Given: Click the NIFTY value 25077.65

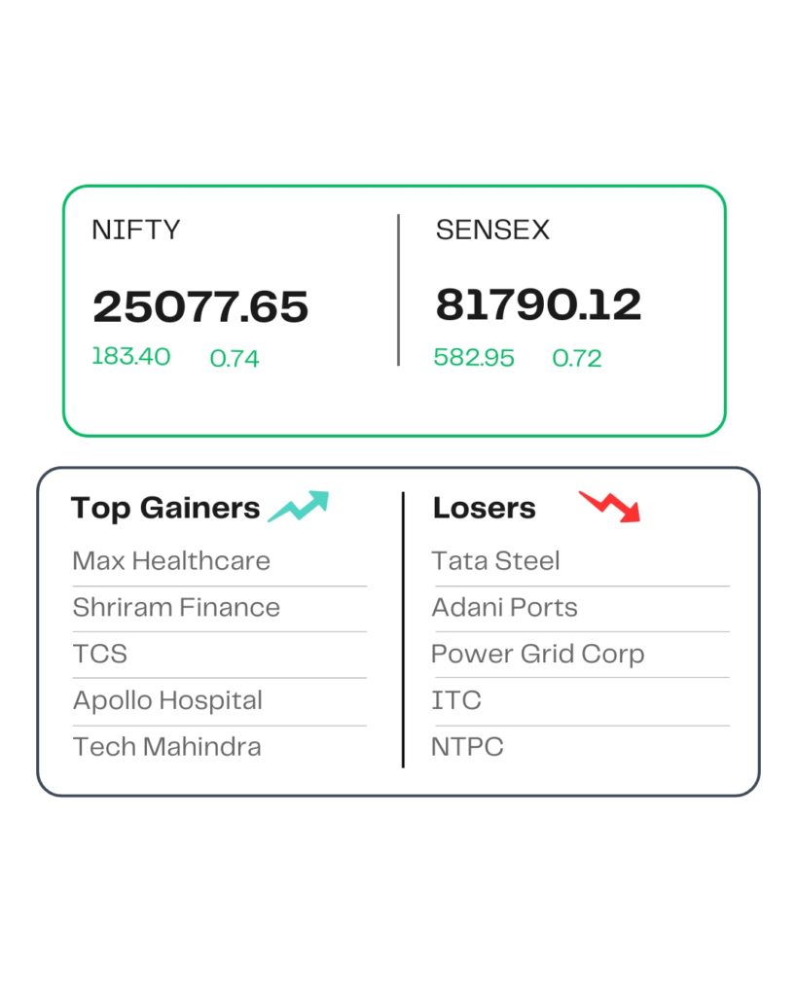Looking at the screenshot, I should (x=200, y=307).
